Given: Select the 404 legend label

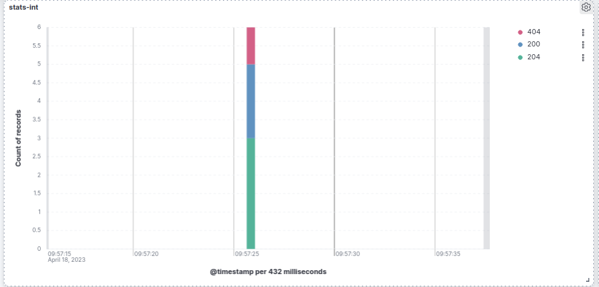Looking at the screenshot, I should pos(534,32).
